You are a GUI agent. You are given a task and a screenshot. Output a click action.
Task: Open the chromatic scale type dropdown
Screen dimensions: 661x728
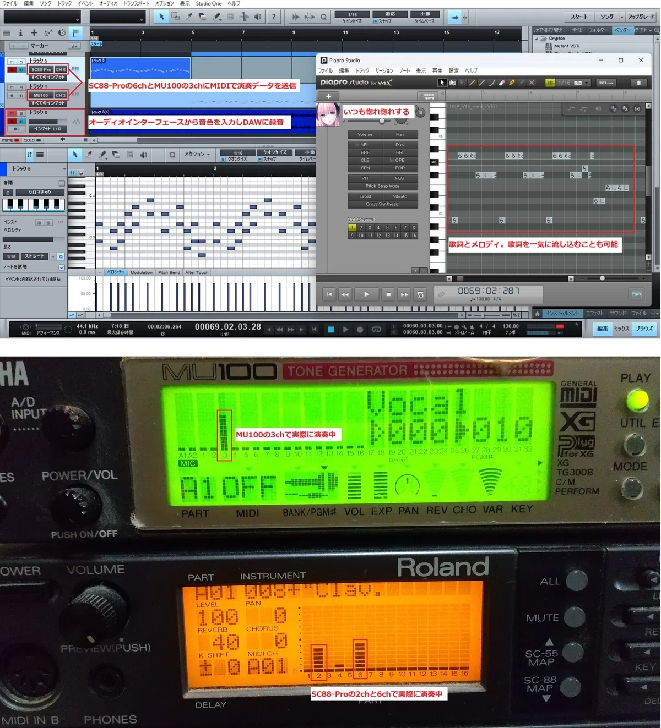pos(40,192)
